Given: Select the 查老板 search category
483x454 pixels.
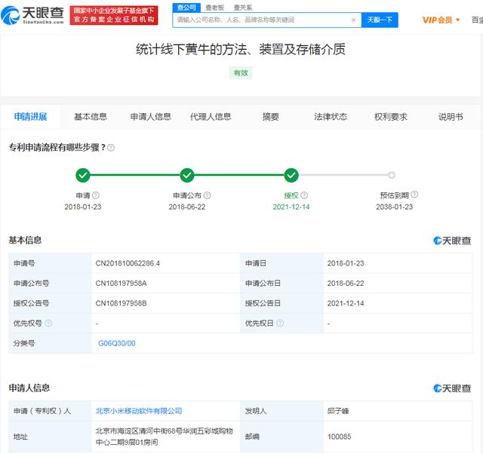Looking at the screenshot, I should pyautogui.click(x=214, y=7).
